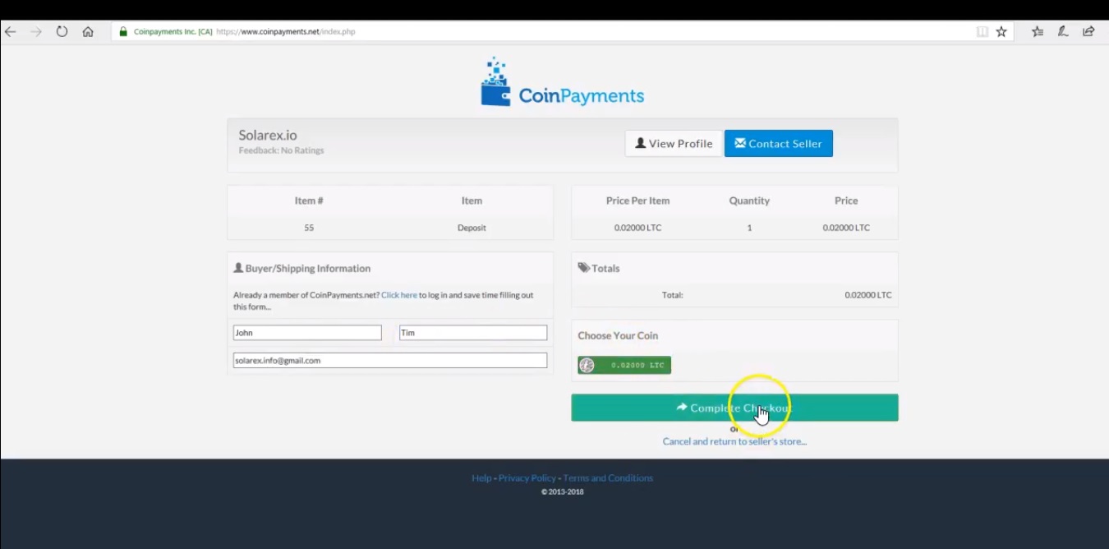1109x549 pixels.
Task: Click the browser address bar URL
Action: click(x=286, y=32)
